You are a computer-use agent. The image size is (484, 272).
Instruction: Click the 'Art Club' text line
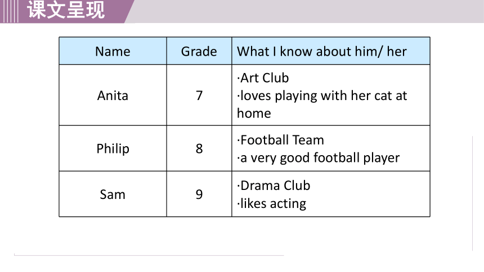263,78
